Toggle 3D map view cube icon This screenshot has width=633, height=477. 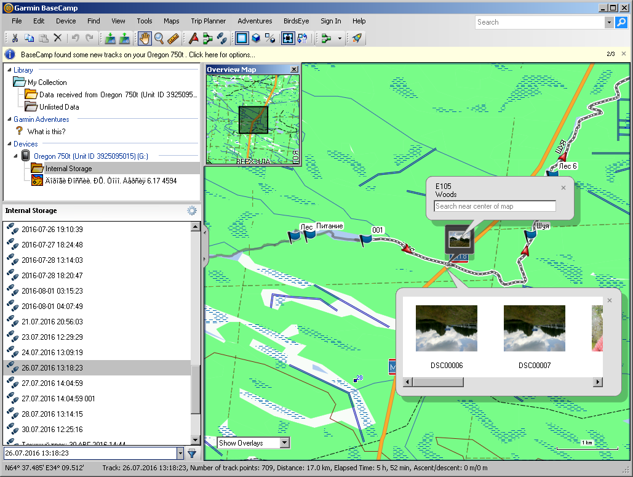[256, 38]
